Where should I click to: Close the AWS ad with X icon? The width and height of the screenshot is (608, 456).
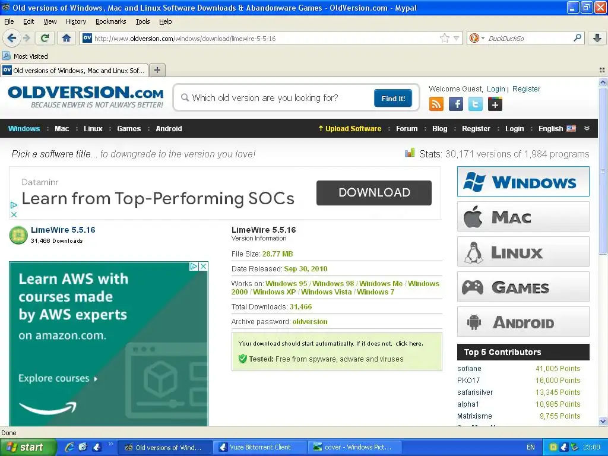pyautogui.click(x=203, y=267)
